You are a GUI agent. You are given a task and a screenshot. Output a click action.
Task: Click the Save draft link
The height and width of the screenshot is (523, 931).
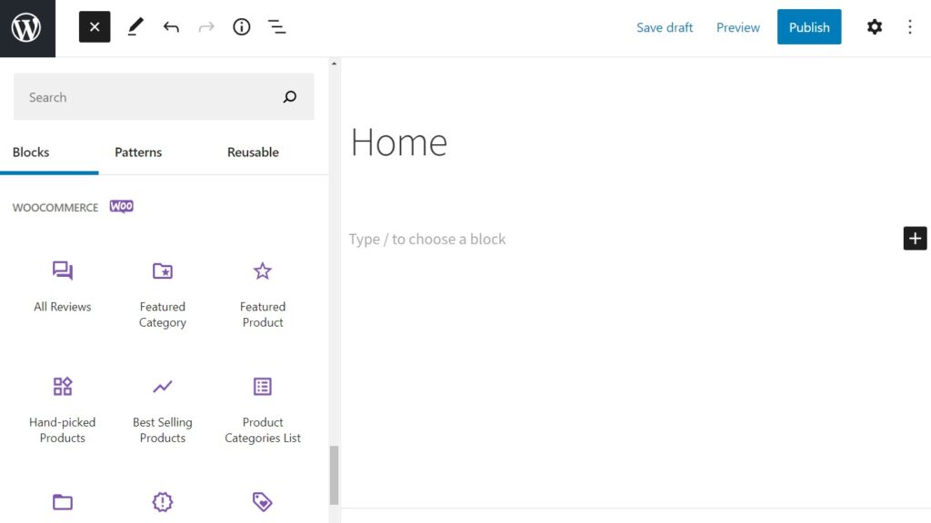pos(665,26)
